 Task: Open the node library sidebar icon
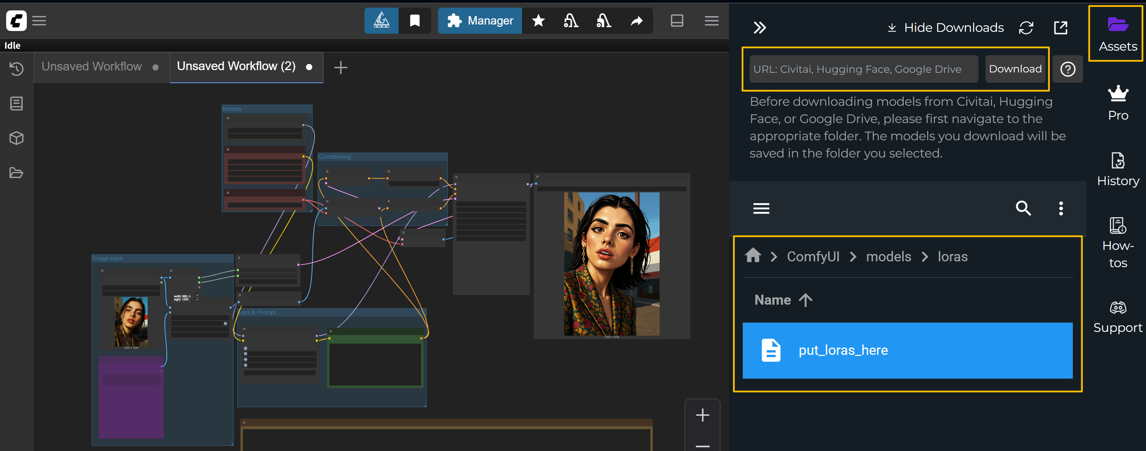coord(16,103)
